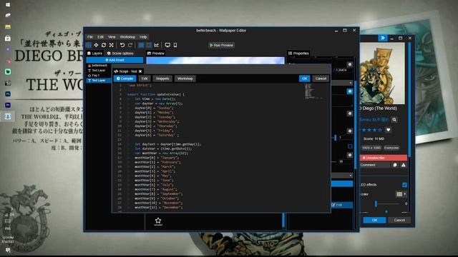Click the chart icon in toolbar

click(157, 45)
